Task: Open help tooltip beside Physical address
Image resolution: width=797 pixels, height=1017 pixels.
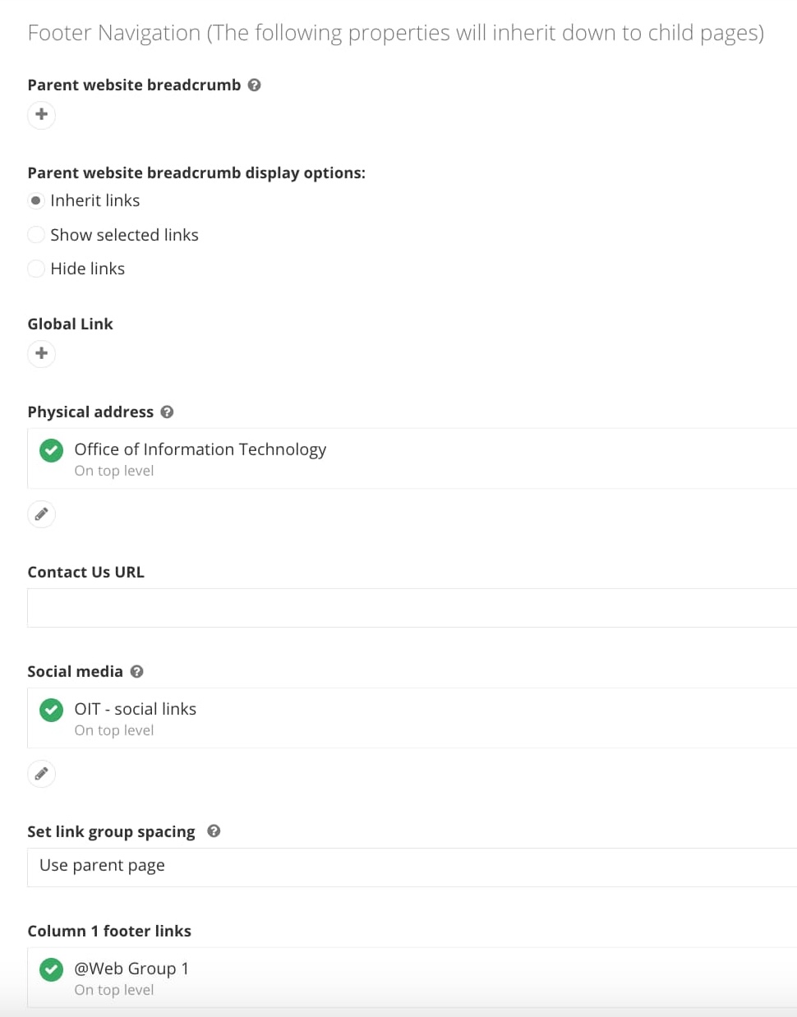Action: pyautogui.click(x=167, y=412)
